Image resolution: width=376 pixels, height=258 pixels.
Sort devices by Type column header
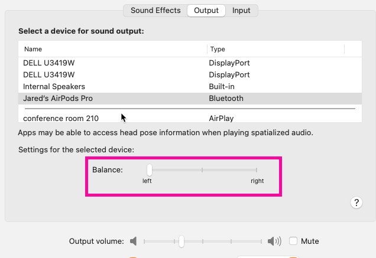(218, 49)
